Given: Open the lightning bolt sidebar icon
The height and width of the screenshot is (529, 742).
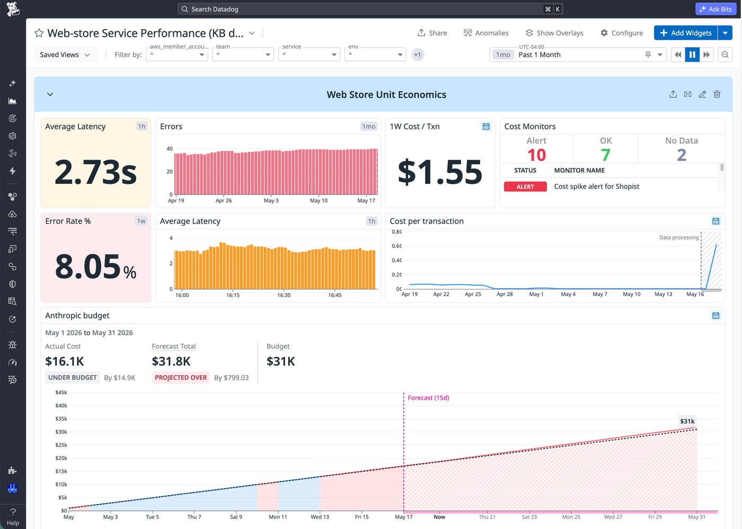Looking at the screenshot, I should click(13, 171).
